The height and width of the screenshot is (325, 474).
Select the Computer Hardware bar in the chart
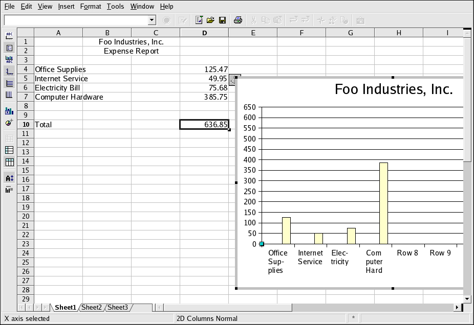point(383,203)
